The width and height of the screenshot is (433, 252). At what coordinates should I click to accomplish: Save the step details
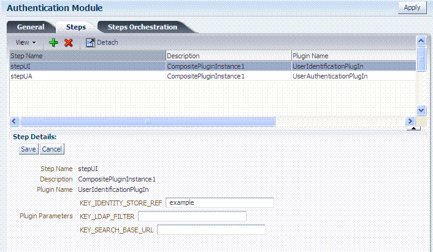[x=28, y=149]
